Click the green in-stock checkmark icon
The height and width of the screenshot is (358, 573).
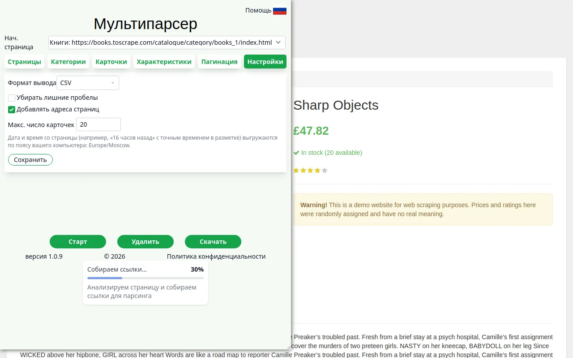(x=296, y=153)
